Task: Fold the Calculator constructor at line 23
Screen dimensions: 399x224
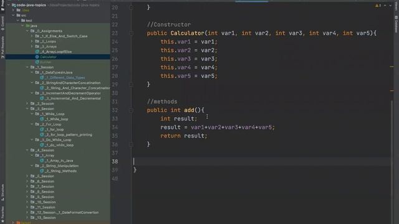Action: (x=132, y=33)
